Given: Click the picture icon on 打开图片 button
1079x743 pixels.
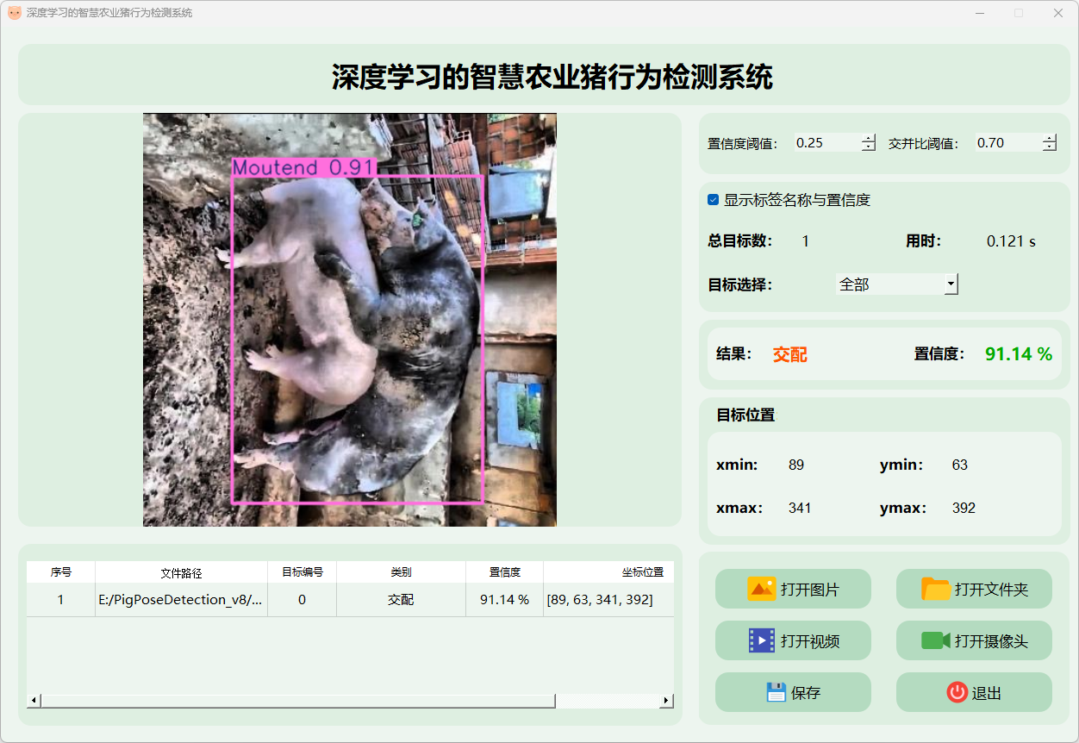Looking at the screenshot, I should (x=762, y=590).
